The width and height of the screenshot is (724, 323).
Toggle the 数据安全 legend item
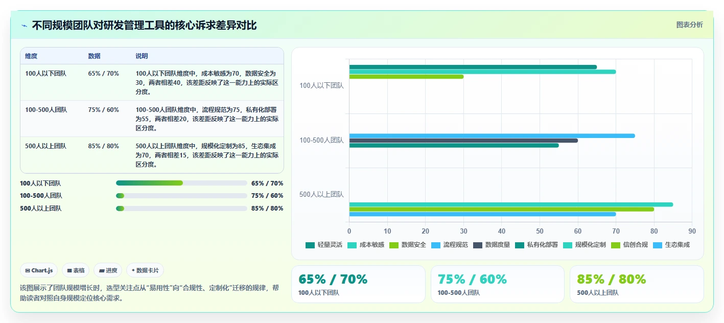[x=408, y=245]
